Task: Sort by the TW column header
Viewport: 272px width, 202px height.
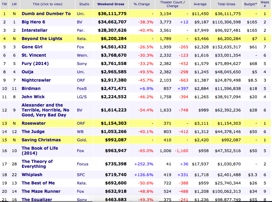Action: [x=4, y=4]
